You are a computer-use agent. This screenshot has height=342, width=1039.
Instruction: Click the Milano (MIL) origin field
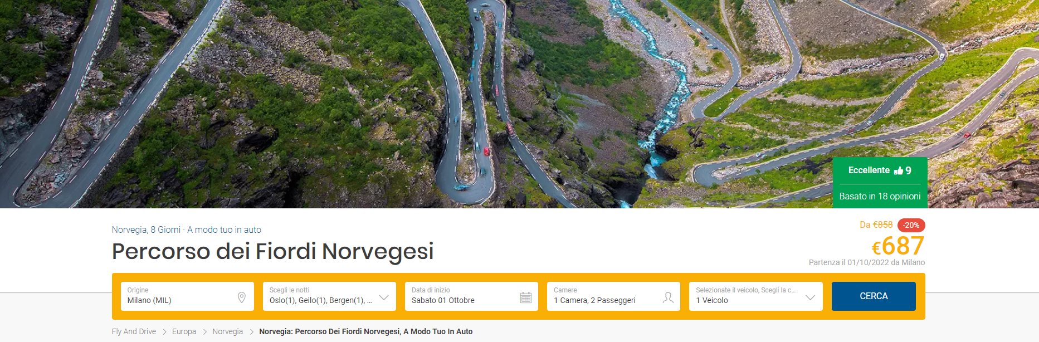(187, 296)
